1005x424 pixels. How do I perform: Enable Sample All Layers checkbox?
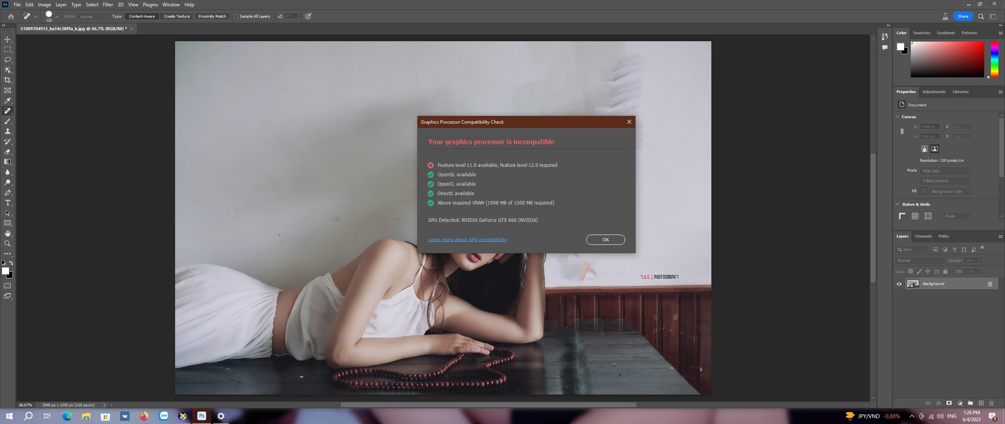tap(236, 16)
